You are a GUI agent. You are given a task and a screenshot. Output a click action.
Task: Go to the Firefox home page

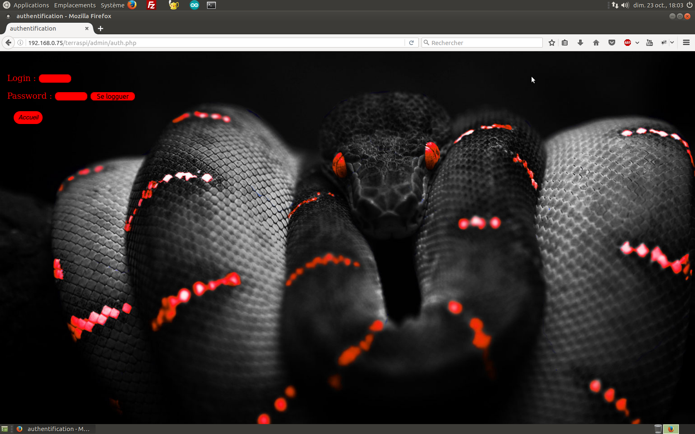tap(596, 43)
